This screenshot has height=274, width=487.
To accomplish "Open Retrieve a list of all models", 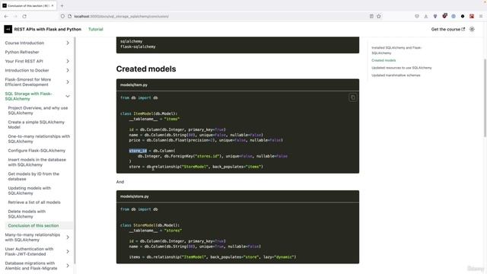I will 34,202.
